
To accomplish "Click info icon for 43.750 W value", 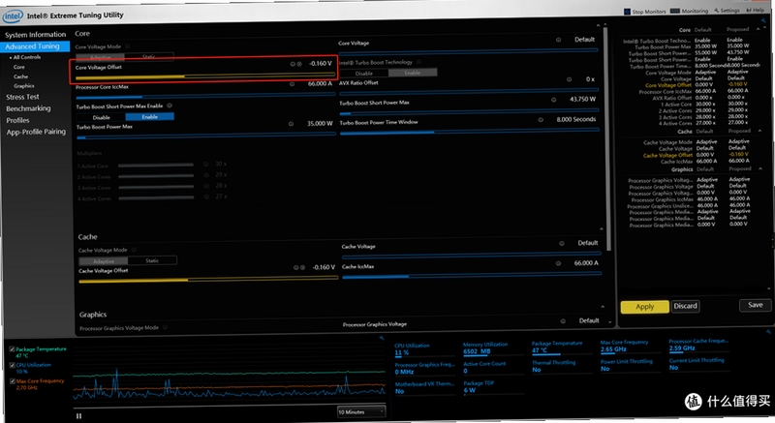I will coord(553,100).
